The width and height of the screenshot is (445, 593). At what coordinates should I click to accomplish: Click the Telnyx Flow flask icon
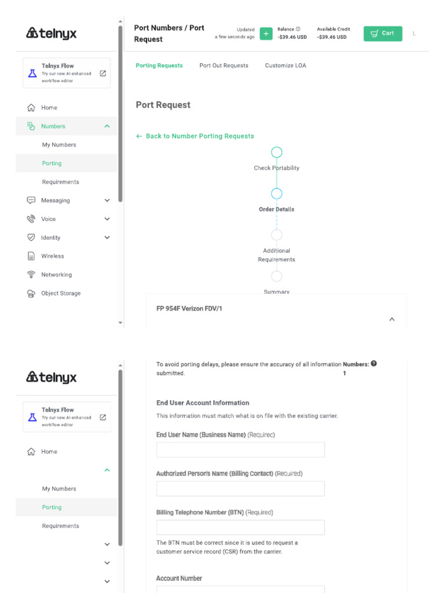click(32, 74)
